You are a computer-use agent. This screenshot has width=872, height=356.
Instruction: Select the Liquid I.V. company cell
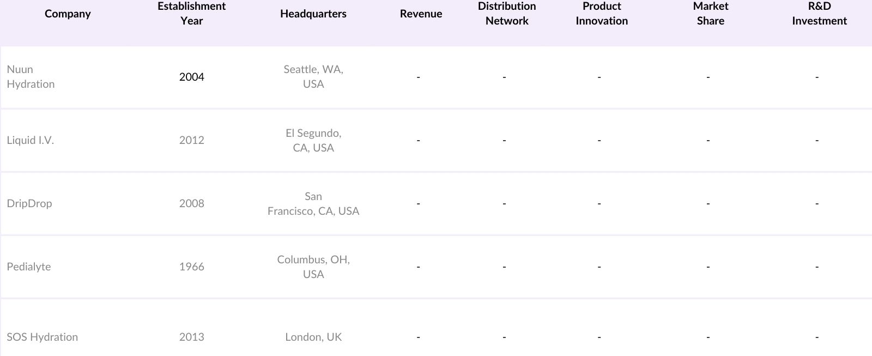tap(31, 140)
